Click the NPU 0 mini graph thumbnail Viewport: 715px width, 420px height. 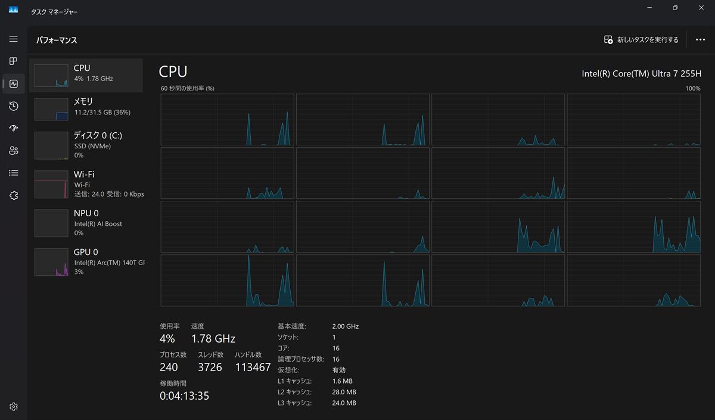pos(51,223)
